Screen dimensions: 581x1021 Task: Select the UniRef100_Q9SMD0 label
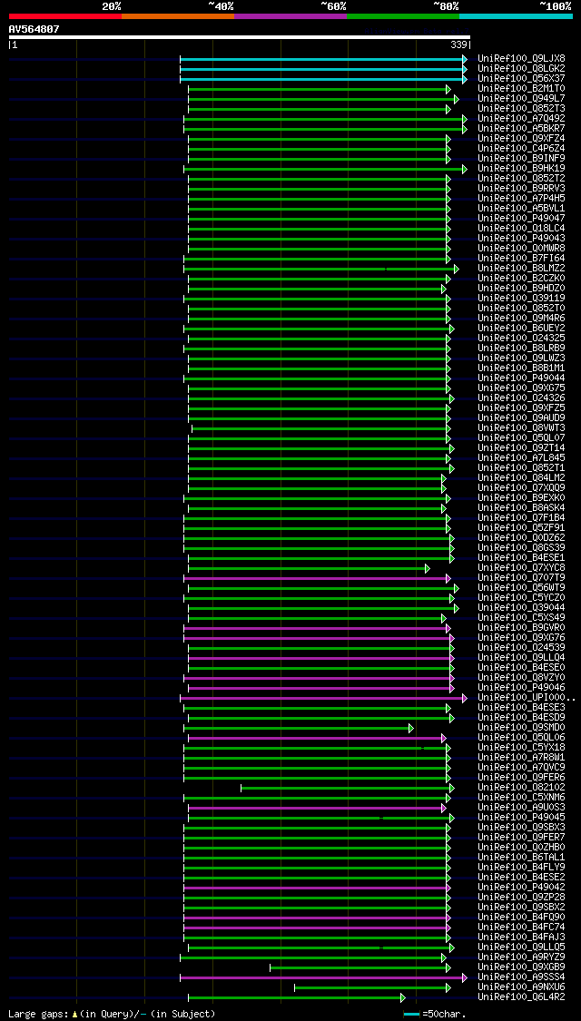point(521,727)
